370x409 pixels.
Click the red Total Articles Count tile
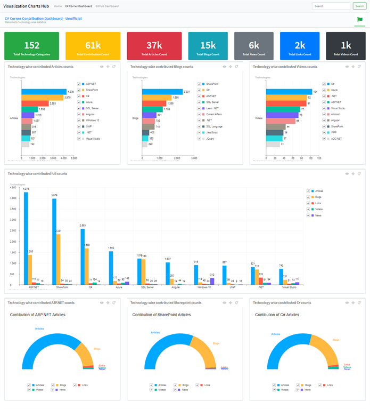[x=154, y=46]
